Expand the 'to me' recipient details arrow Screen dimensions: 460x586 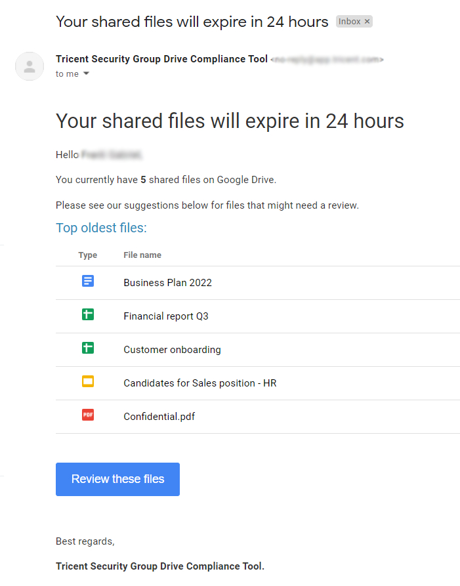tap(86, 74)
